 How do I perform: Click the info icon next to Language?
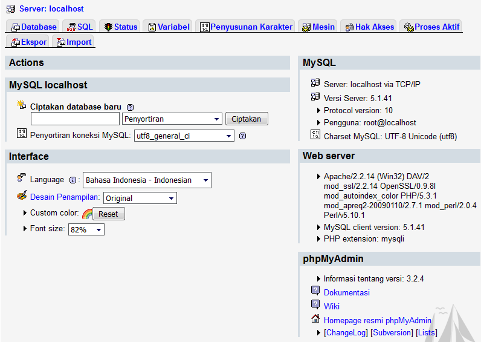point(73,180)
